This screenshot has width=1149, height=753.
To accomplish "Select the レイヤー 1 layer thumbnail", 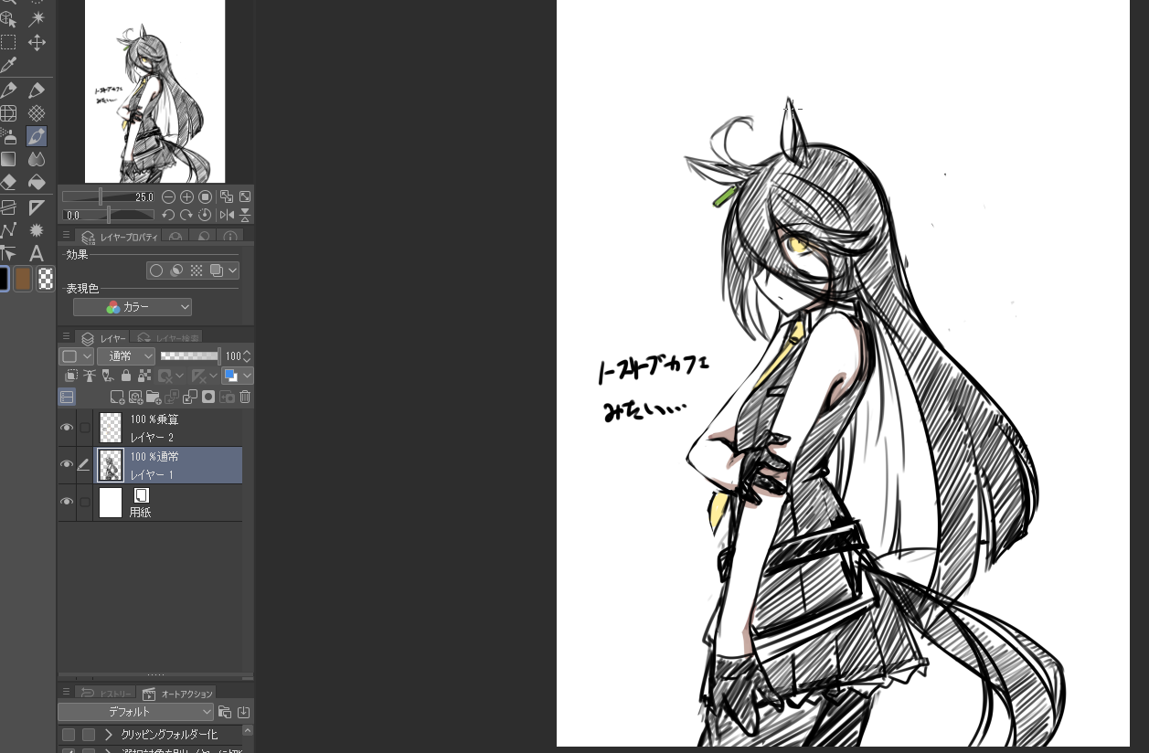I will [x=111, y=465].
